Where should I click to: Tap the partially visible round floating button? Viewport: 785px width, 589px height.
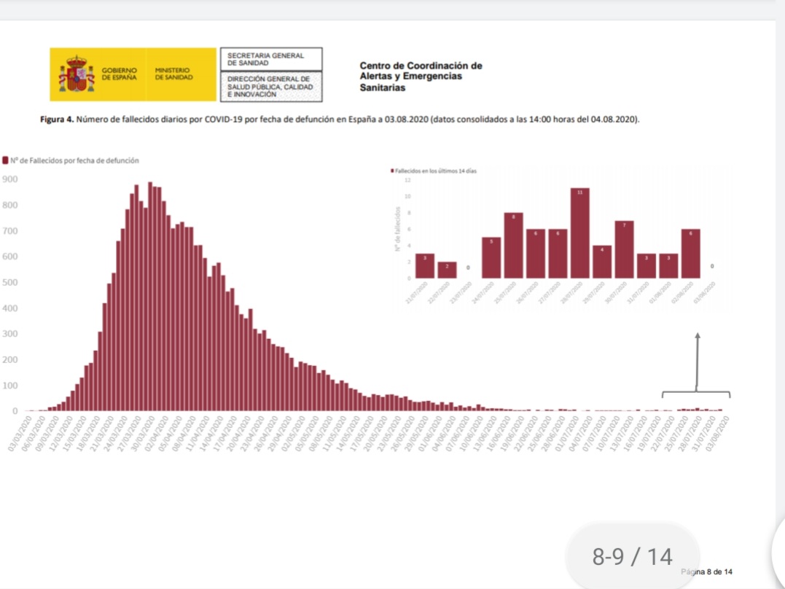778,553
